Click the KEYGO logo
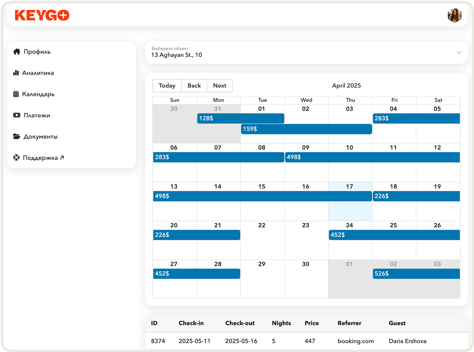 click(42, 15)
